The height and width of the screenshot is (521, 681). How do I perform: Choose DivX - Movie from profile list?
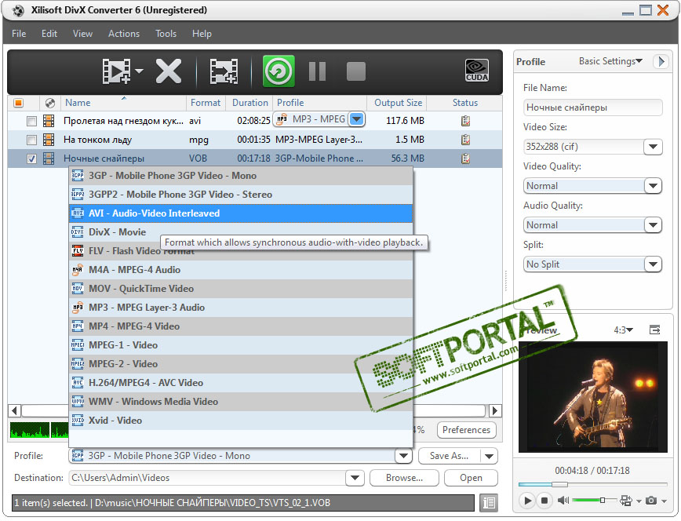pos(241,232)
